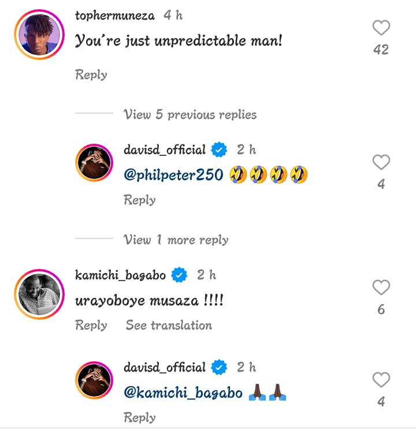Click See translation under kamichi_bagabo's comment
Viewport: 416px width, 430px height.
coord(169,325)
